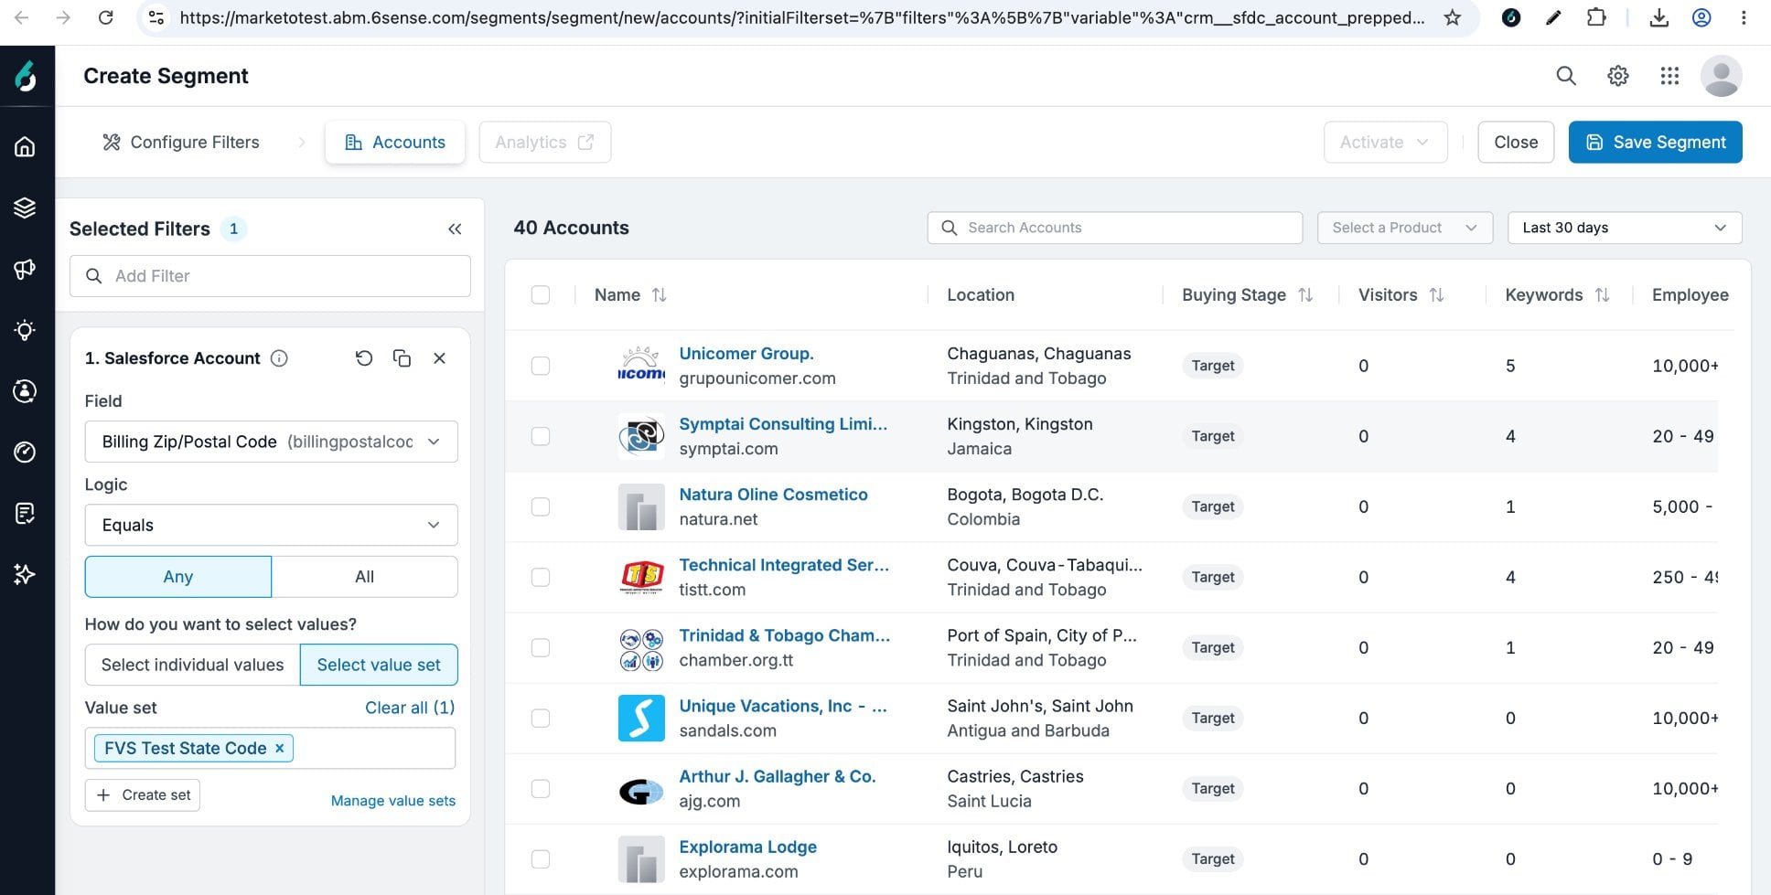Open the Arthur J. Gallagher & Co. link

coord(778,777)
